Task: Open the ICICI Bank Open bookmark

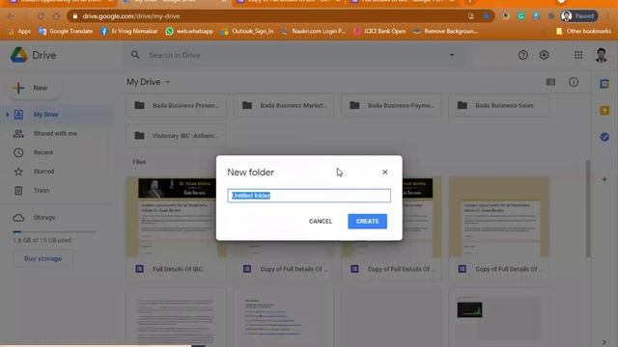Action: click(379, 31)
